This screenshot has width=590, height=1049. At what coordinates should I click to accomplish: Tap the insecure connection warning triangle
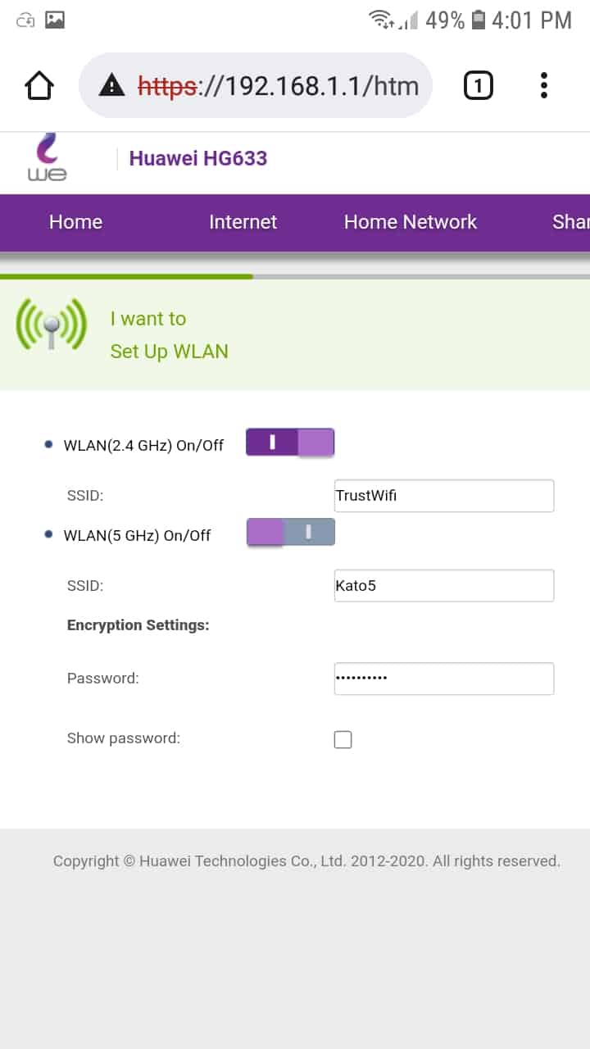(111, 85)
